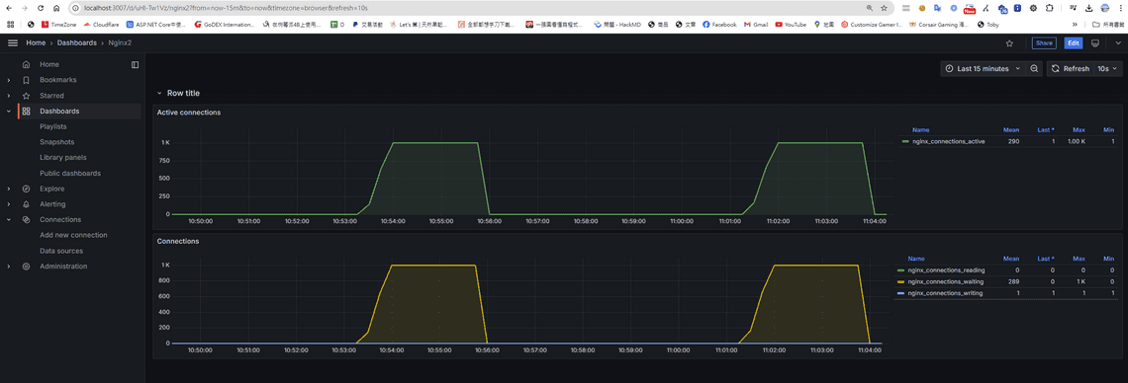Screen dimensions: 1128x383
Task: Click the Starred star icon in sidebar
Action: (x=26, y=96)
